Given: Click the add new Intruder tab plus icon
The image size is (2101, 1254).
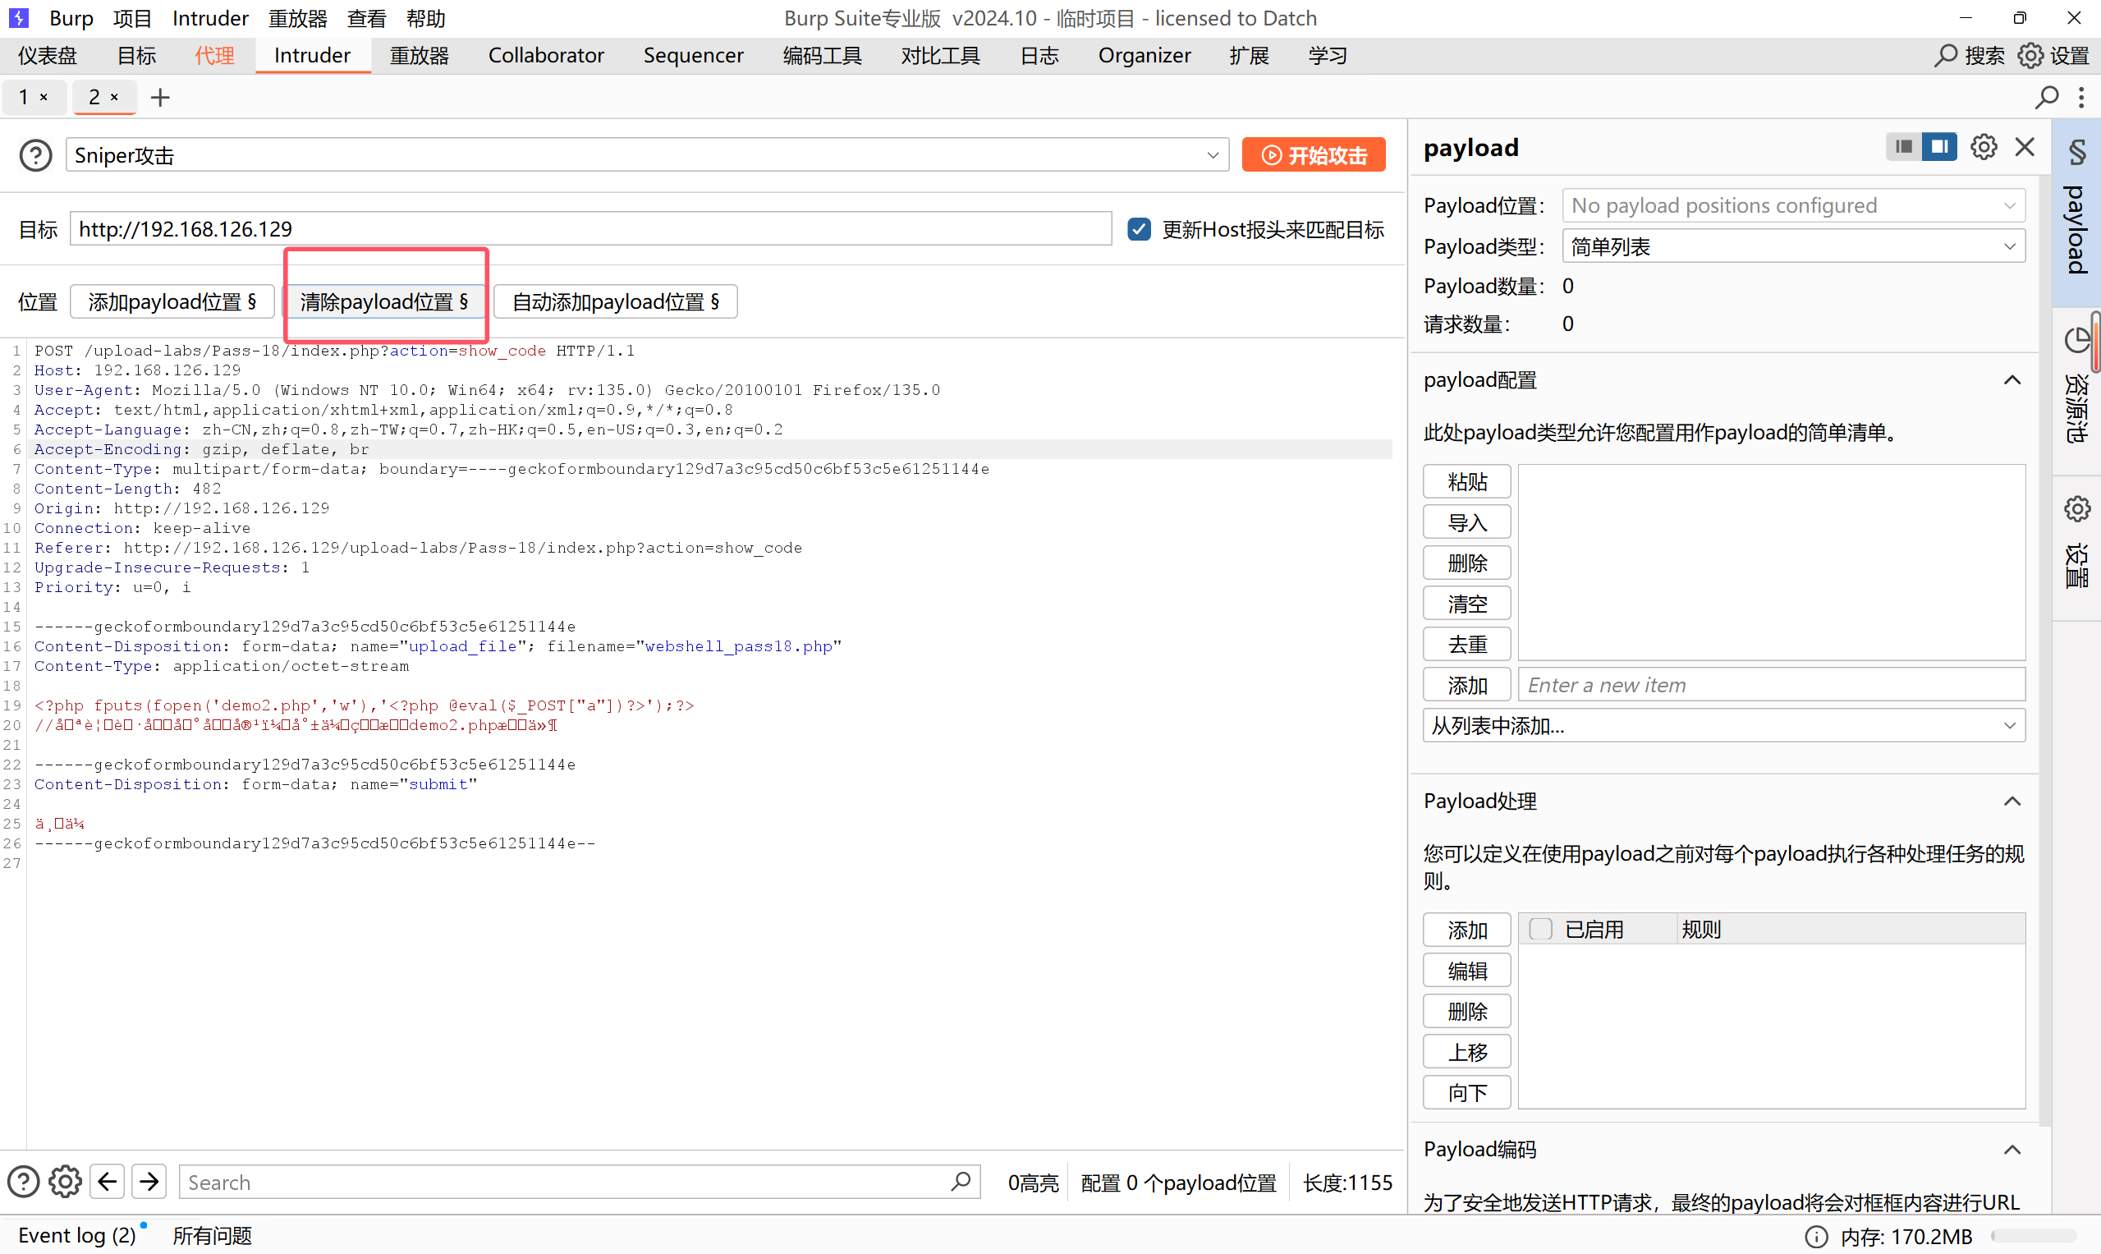Looking at the screenshot, I should 159,97.
